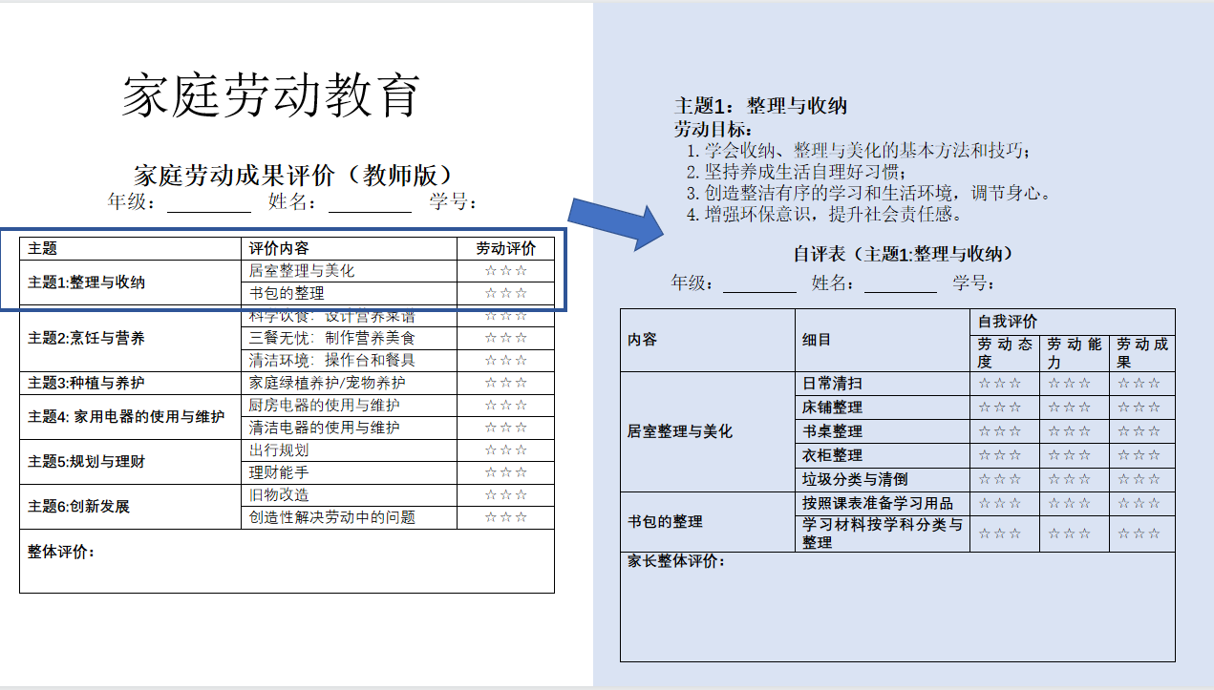Select the heading 家庭劳动成果评价（教师版）
Screen dimensions: 1214x690
pos(292,175)
